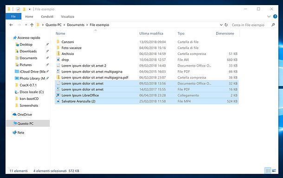Select the multipagina.pdf compressed folder icon

pos(58,78)
